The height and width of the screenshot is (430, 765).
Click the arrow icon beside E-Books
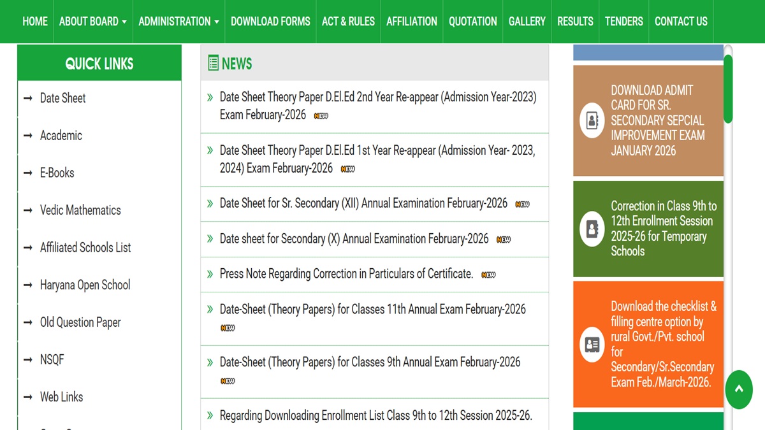coord(27,173)
